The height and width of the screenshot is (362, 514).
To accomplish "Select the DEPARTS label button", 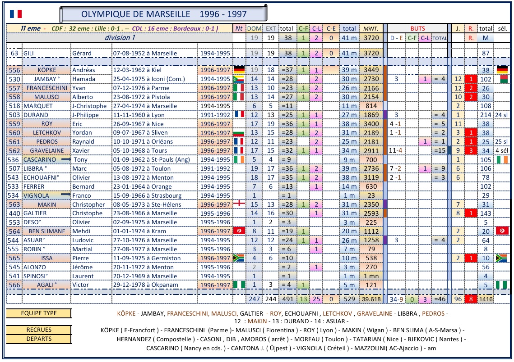I will coord(38,339).
